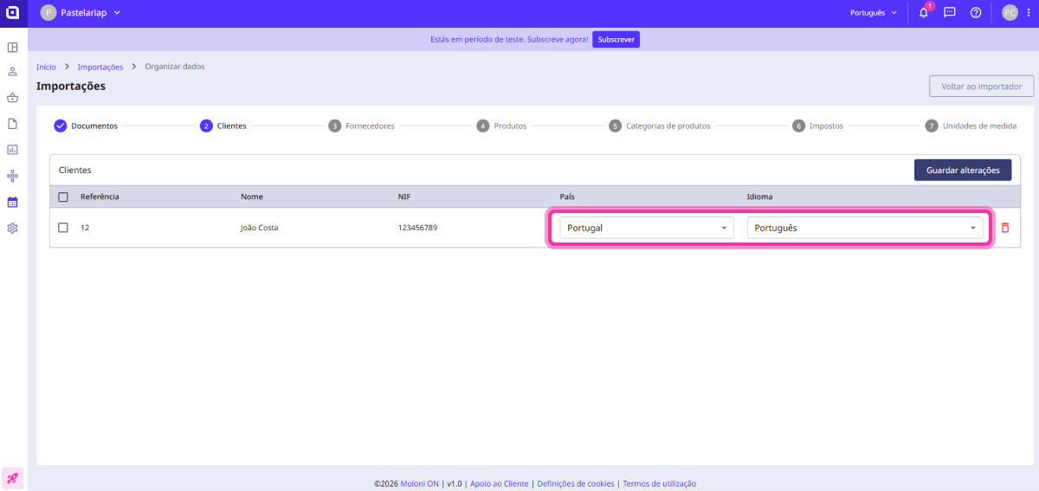Open the notifications bell icon
Screen dimensions: 1039x491
923,13
